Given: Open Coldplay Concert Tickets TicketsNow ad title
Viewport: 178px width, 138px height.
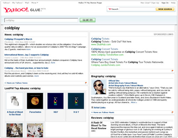Looking at the screenshot, I should coord(105,49).
